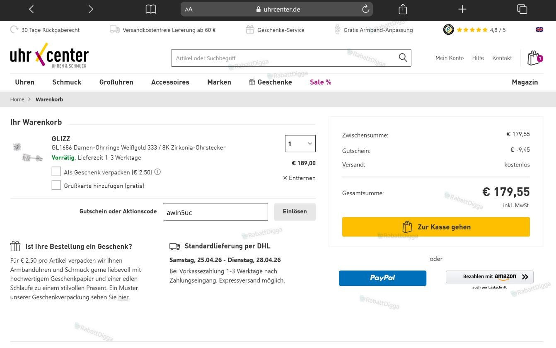556x348 pixels.
Task: Show gift wrapping info icon
Action: 157,172
